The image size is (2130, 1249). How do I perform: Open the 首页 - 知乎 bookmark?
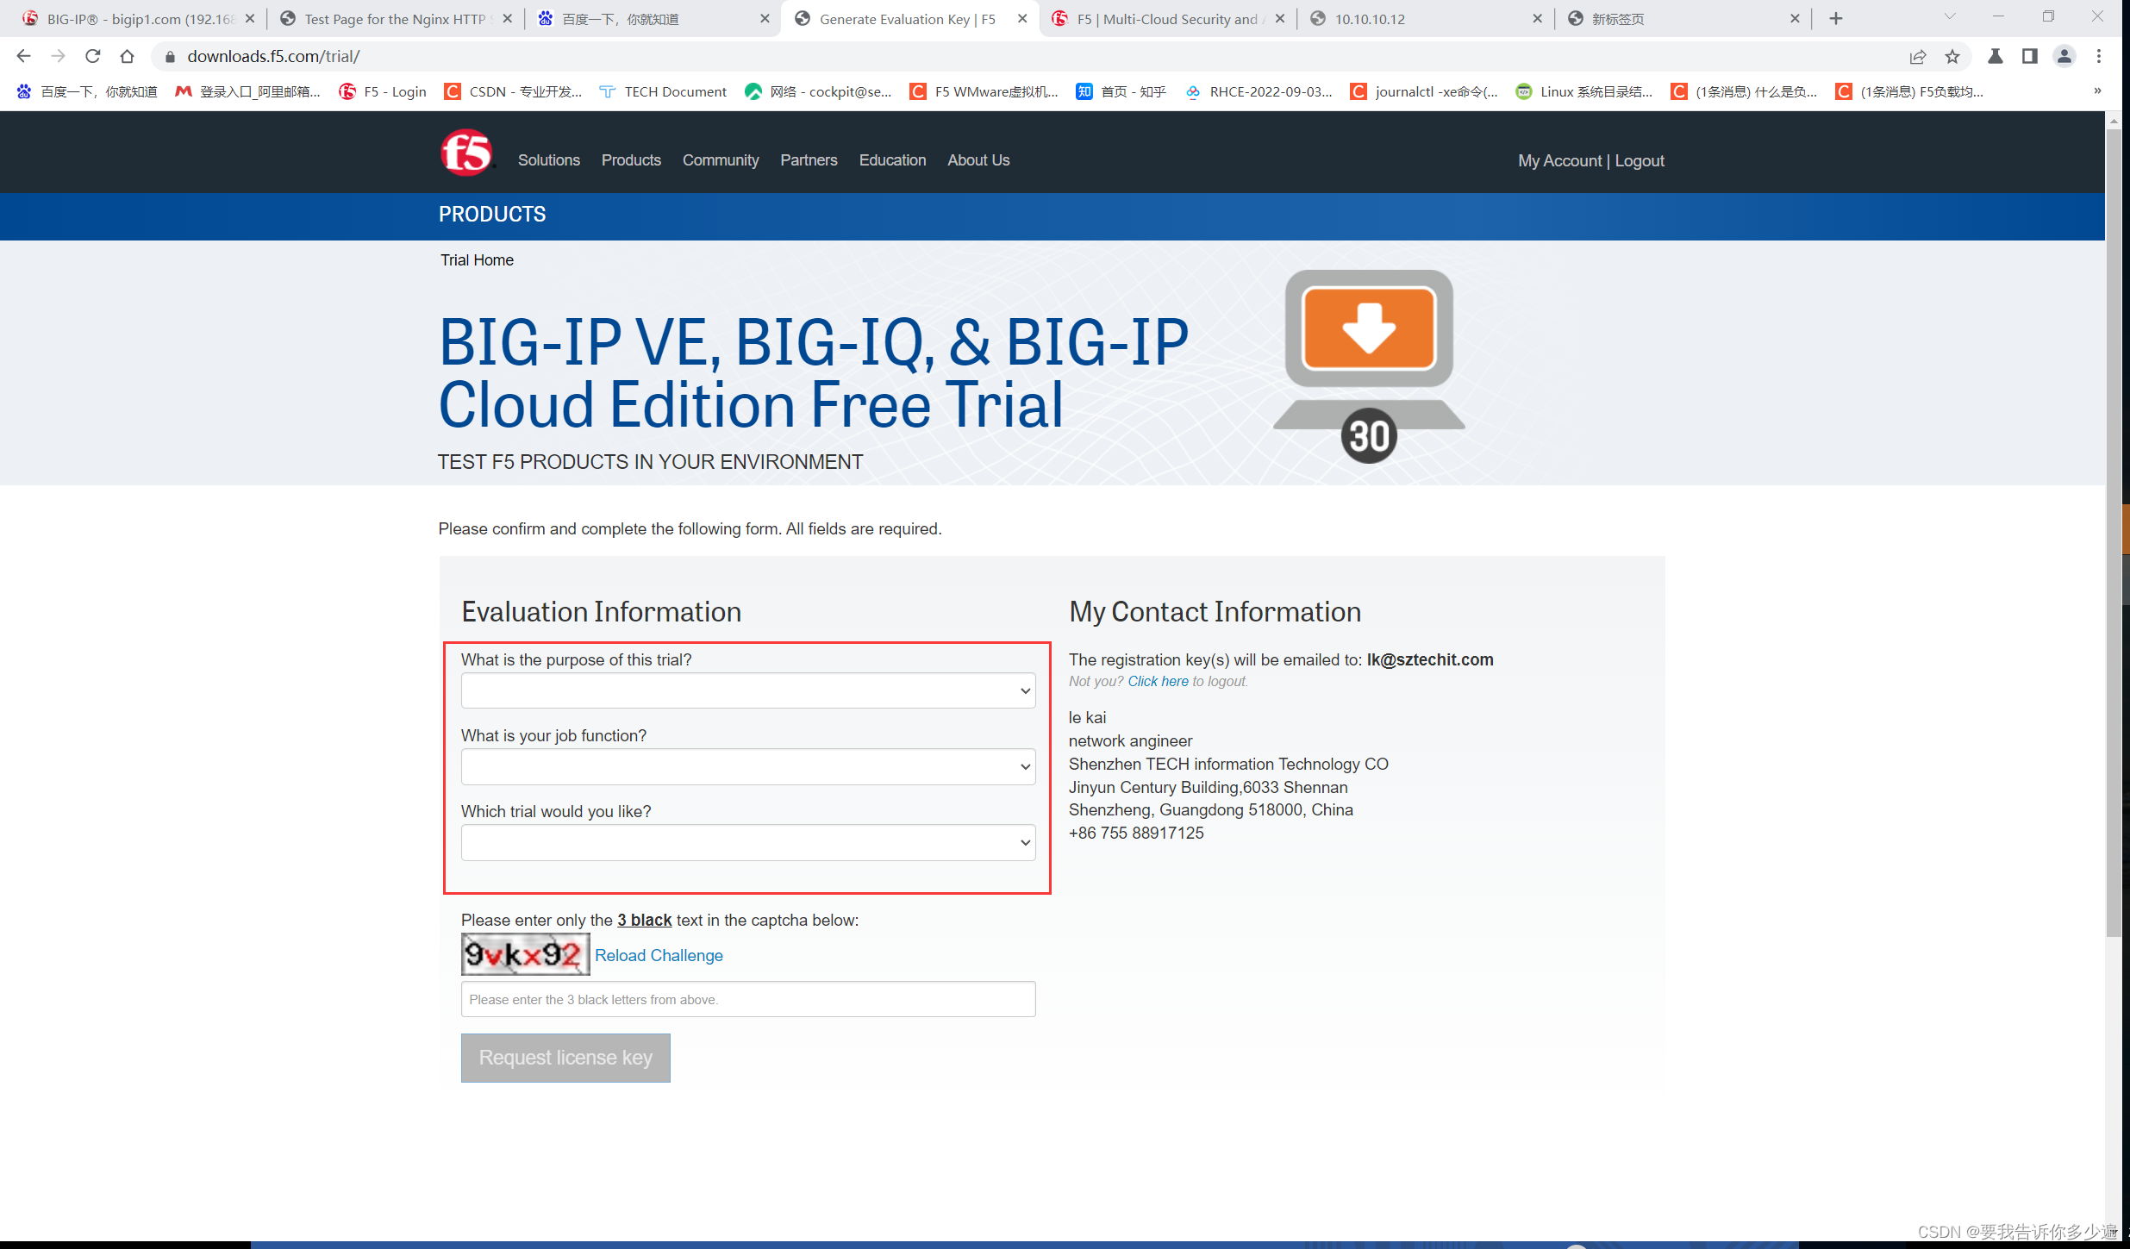click(1121, 91)
